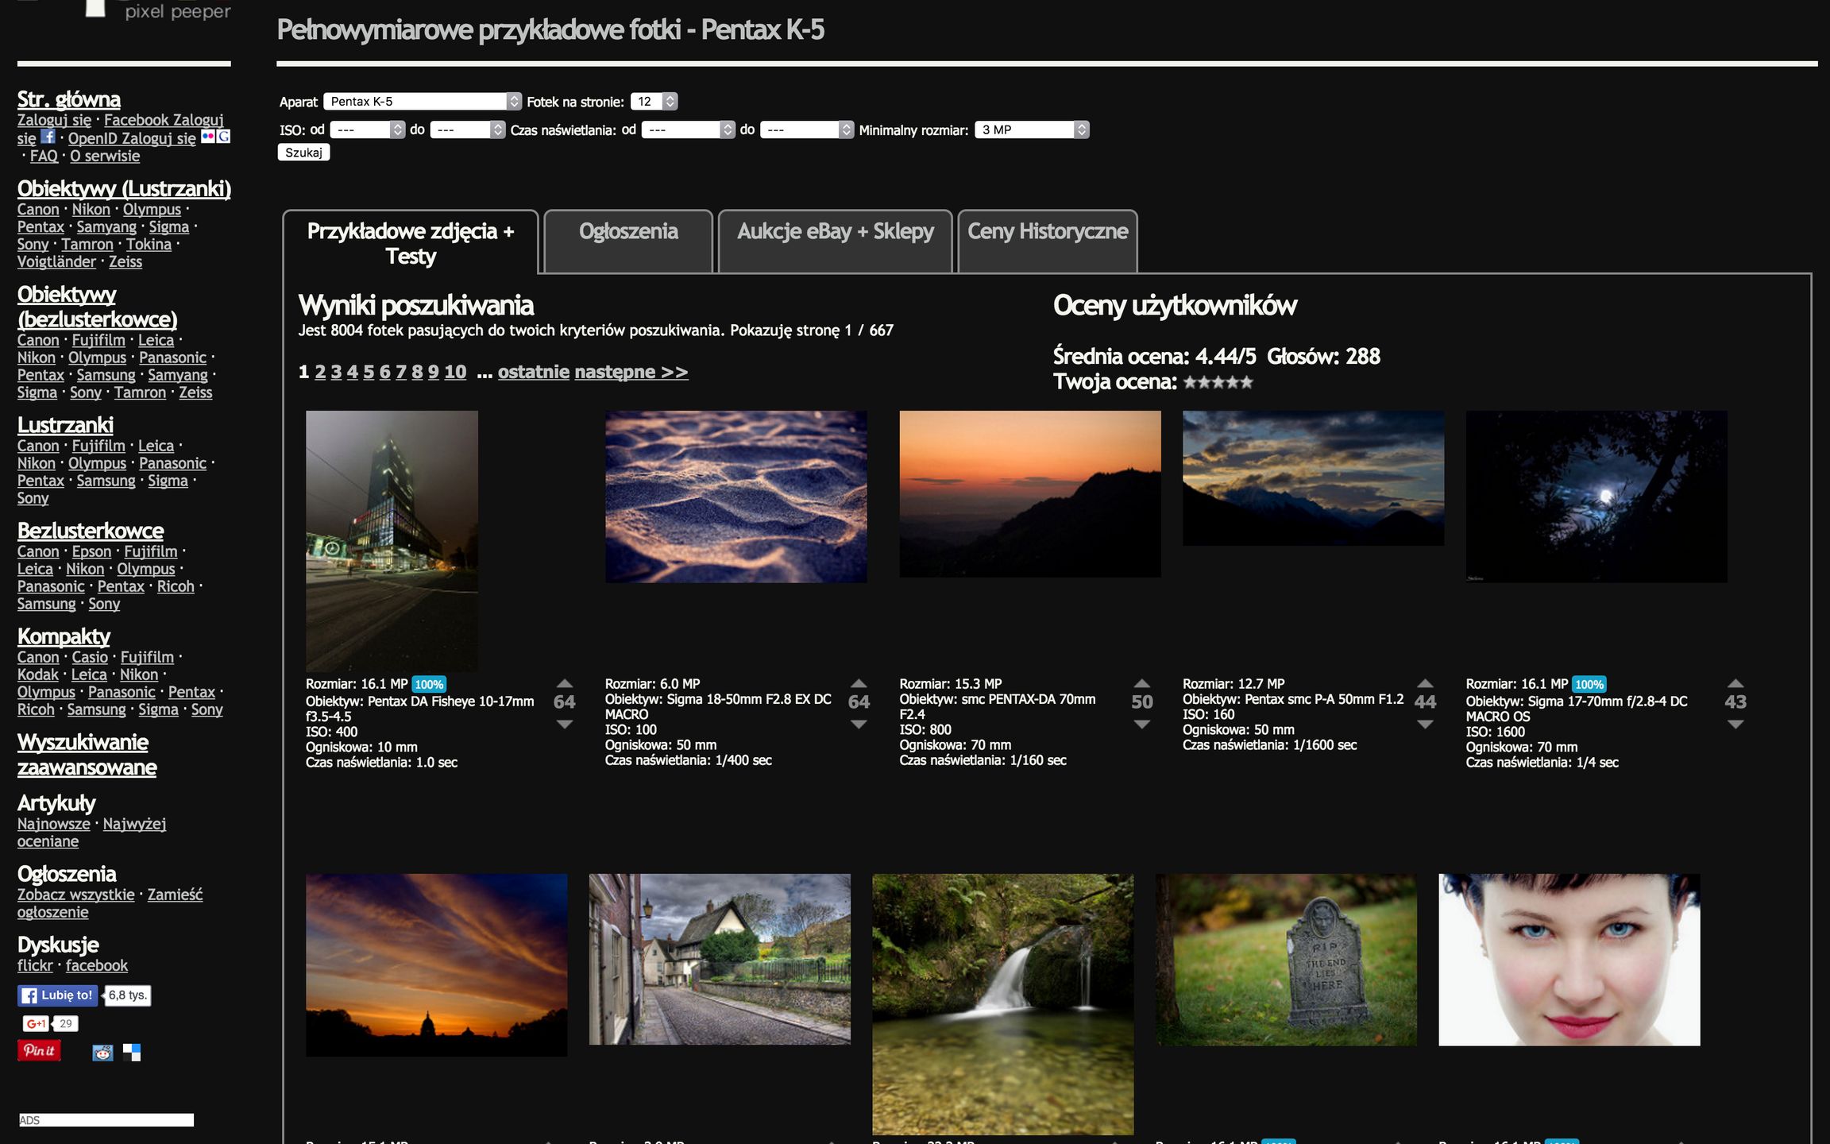Expand the 'Fotek na stronie' dropdown
The height and width of the screenshot is (1144, 1830).
(x=654, y=102)
